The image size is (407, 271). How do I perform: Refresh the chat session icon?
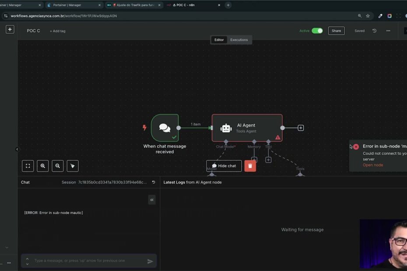pyautogui.click(x=153, y=182)
